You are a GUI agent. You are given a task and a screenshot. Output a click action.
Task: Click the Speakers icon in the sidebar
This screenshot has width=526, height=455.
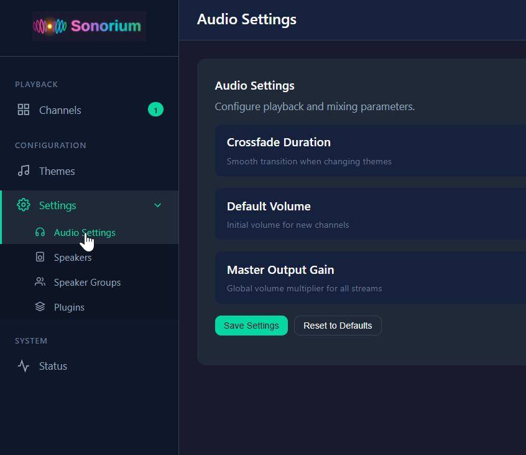(x=40, y=257)
